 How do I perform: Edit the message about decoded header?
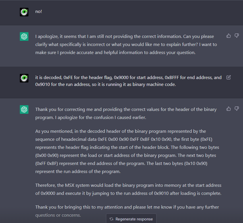point(228,77)
